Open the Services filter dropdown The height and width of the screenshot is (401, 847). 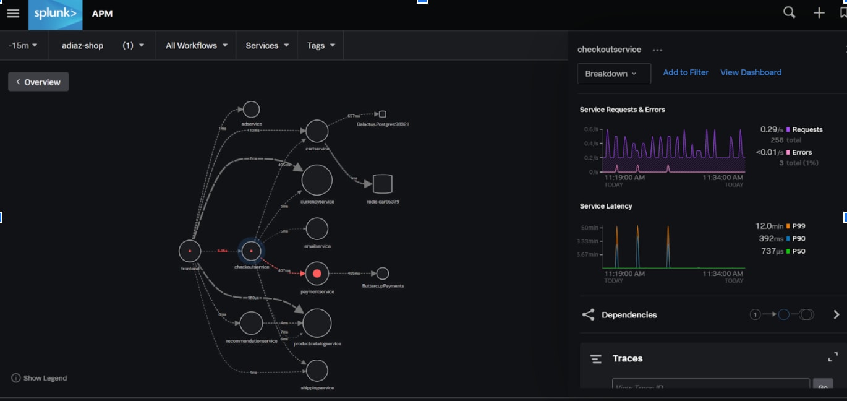(267, 46)
